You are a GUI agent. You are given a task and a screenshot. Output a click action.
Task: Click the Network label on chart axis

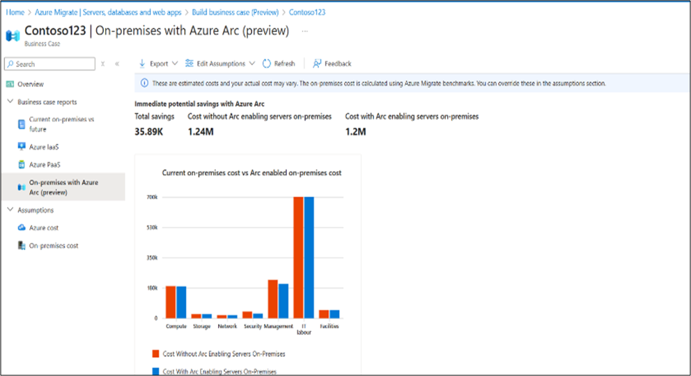(227, 327)
